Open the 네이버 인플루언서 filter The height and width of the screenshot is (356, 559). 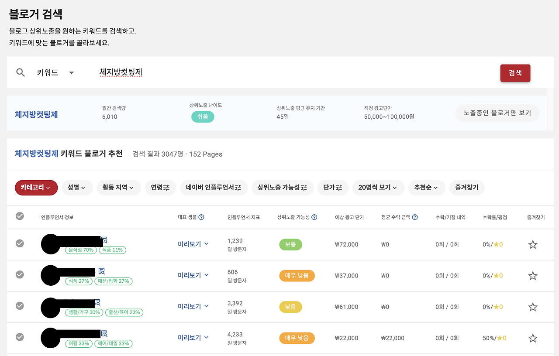point(214,188)
